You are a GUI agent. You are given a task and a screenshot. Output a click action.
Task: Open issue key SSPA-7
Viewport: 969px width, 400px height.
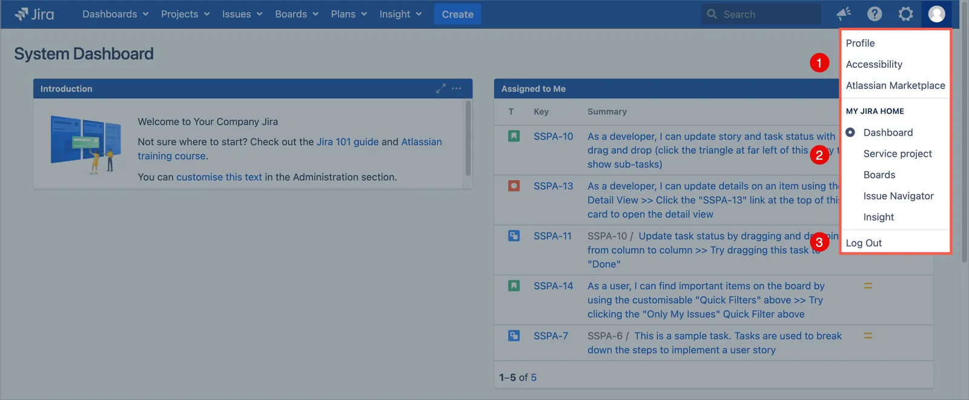point(551,335)
